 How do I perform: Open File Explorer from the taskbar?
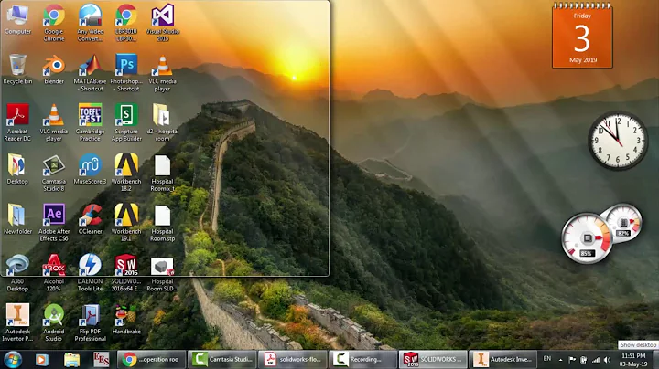pos(71,359)
